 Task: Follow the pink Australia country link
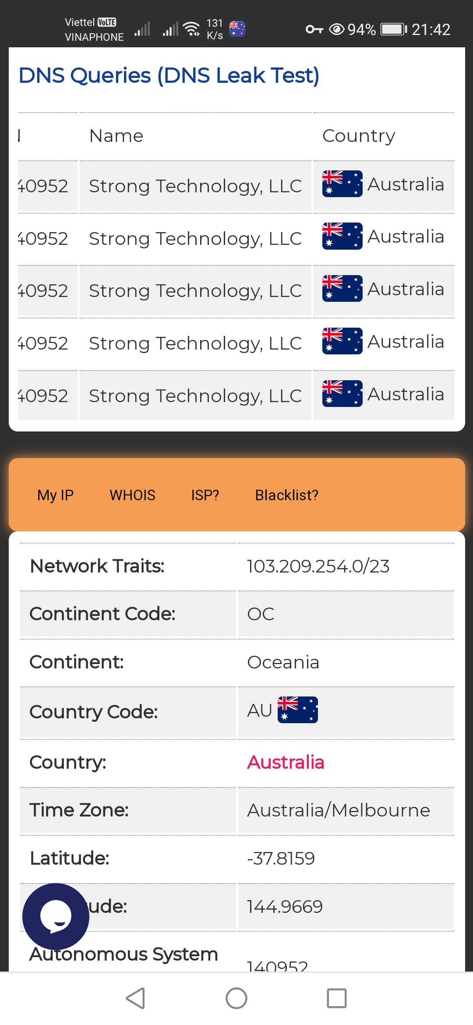tap(286, 762)
